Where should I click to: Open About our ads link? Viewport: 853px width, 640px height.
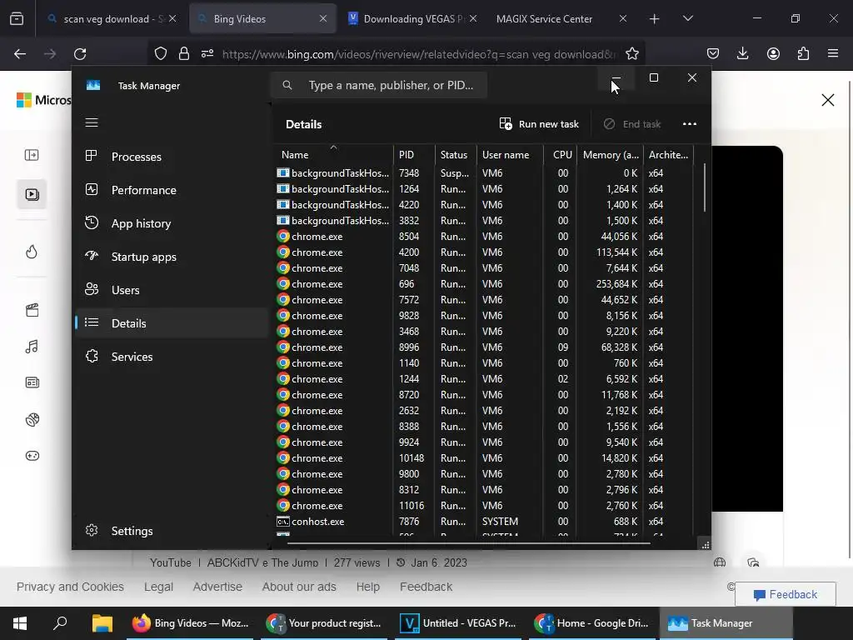pyautogui.click(x=299, y=587)
